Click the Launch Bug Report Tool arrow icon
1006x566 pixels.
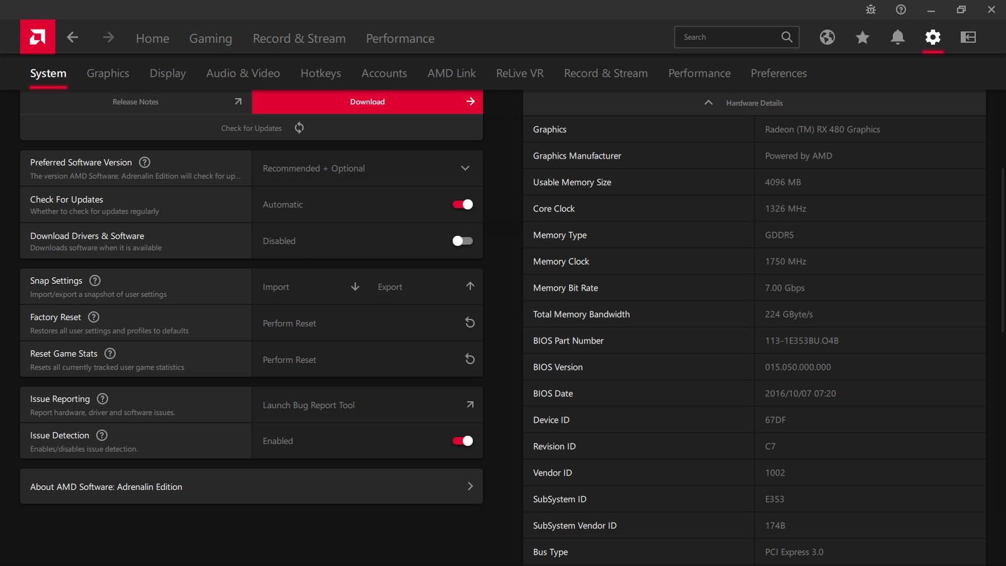click(x=470, y=404)
